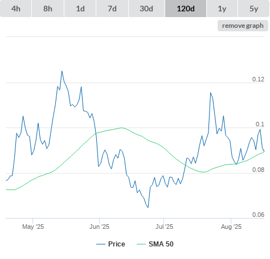
Task: Click the Jul '25 axis label
Action: (x=164, y=227)
